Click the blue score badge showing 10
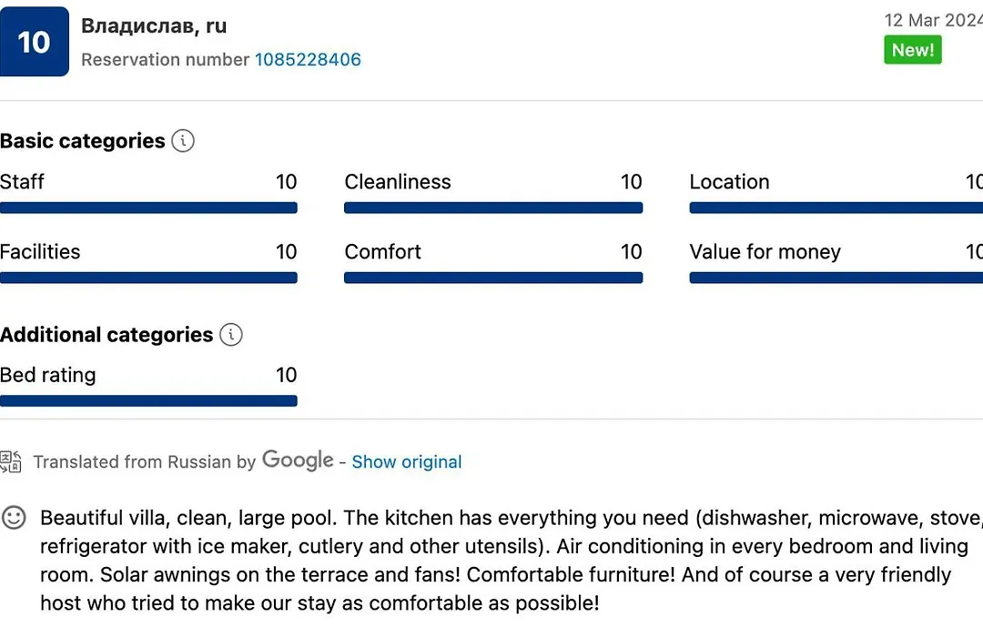This screenshot has height=637, width=983. tap(34, 41)
